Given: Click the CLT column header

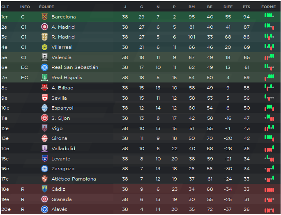Looking at the screenshot, I should coord(5,7).
